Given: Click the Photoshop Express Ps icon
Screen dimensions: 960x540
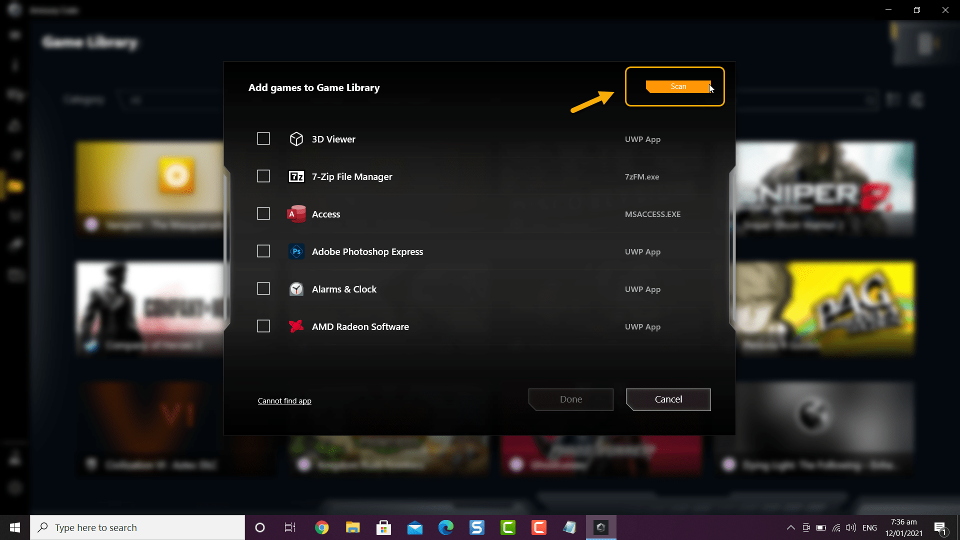Looking at the screenshot, I should [x=296, y=251].
